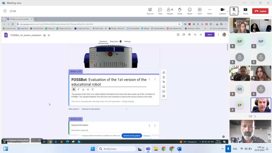Click the form title text field
Screen dimensions: 272x153
click(x=109, y=82)
